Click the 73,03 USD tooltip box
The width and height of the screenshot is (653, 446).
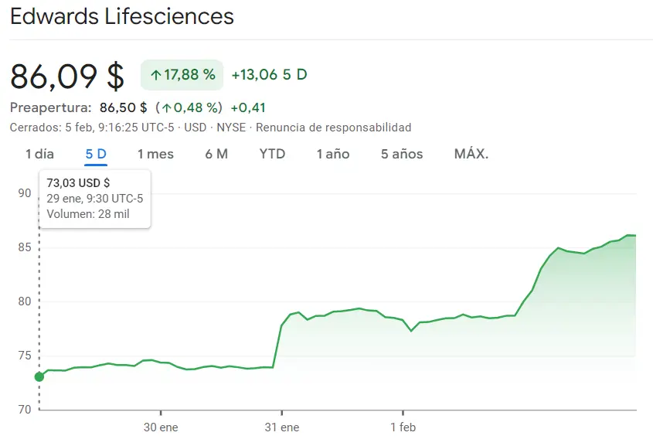pos(95,199)
